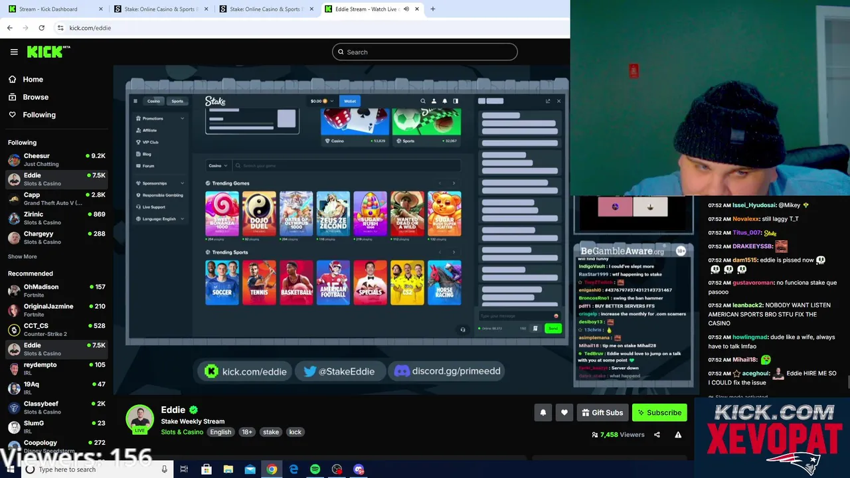Click the kick tag
Viewport: 850px width, 478px height.
296,432
